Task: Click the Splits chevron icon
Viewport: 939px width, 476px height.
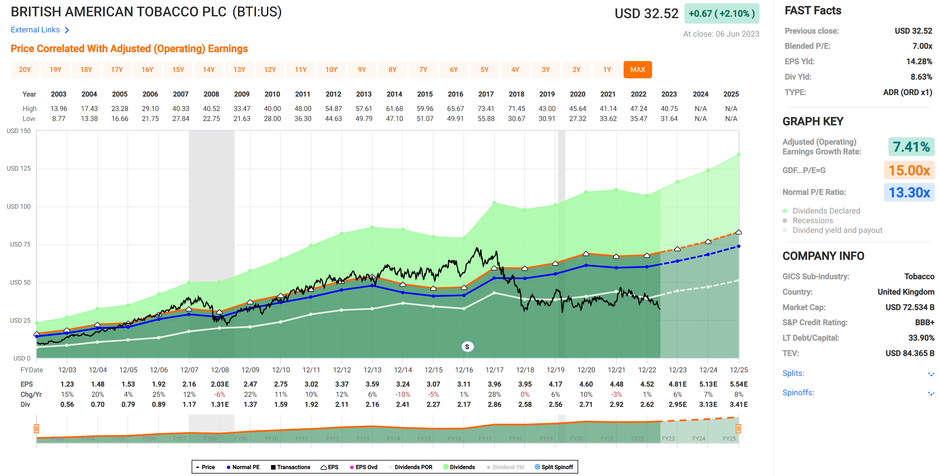Action: tap(931, 374)
